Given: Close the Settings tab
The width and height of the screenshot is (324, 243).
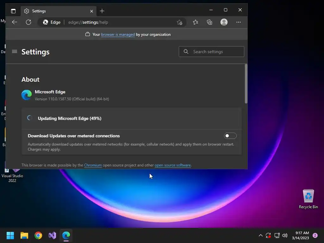Looking at the screenshot, I should (91, 11).
